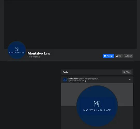Screen dimensions: 140x129
Task: Open the page's round profile picture
Action: [17, 50]
